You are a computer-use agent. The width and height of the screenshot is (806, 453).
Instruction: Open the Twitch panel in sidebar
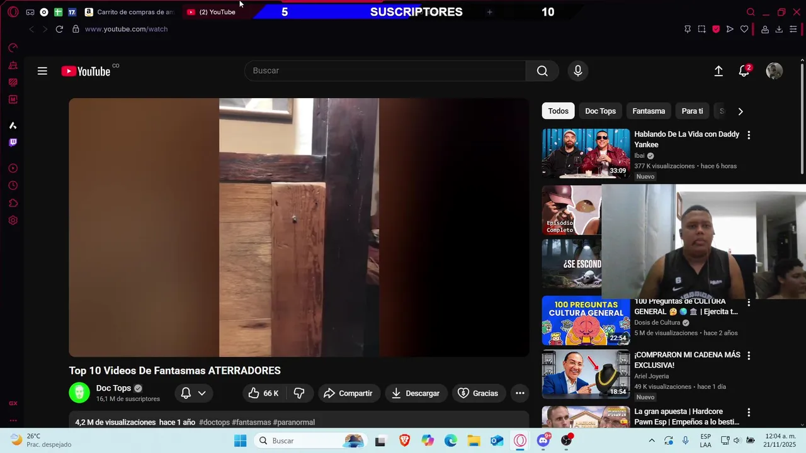13,143
